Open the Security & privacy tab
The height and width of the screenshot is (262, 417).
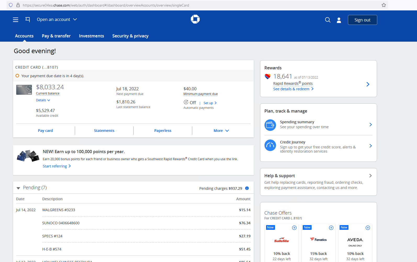coord(130,36)
